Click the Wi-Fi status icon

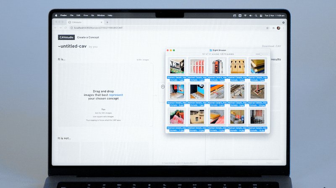(245, 16)
